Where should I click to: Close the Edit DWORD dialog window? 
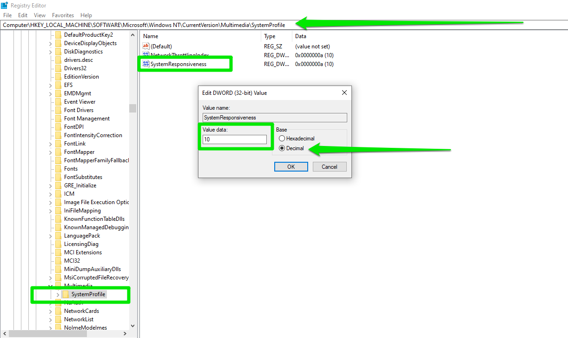pyautogui.click(x=344, y=93)
